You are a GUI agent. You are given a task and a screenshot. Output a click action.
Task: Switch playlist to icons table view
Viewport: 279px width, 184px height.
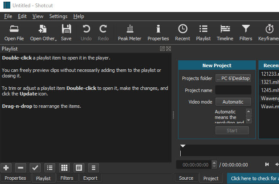tap(79, 168)
